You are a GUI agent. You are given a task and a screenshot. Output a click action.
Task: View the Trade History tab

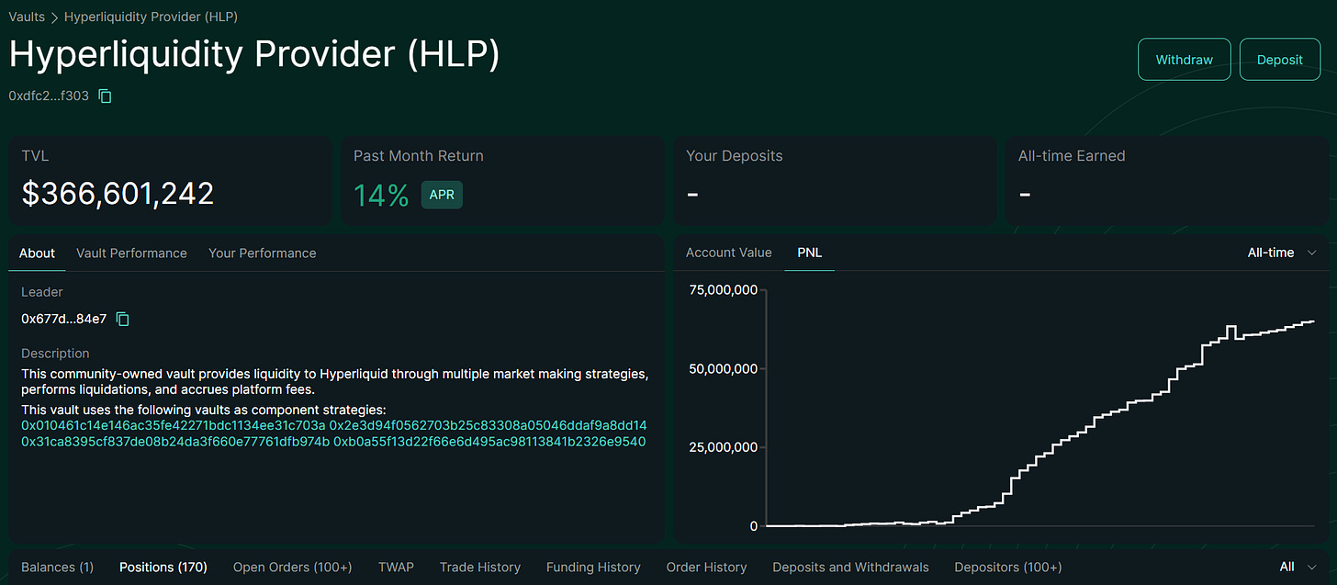coord(479,567)
